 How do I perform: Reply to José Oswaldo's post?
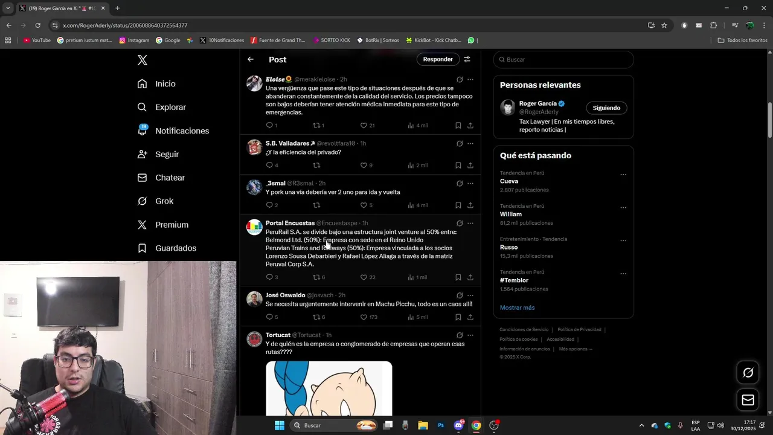pos(269,317)
